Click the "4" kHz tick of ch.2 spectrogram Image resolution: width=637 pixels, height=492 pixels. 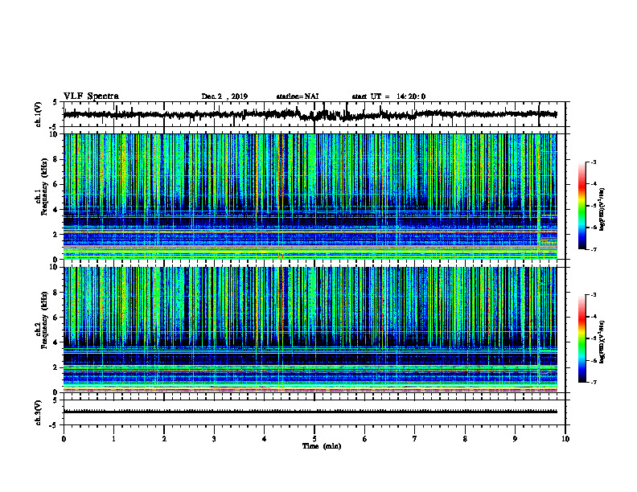tap(56, 342)
